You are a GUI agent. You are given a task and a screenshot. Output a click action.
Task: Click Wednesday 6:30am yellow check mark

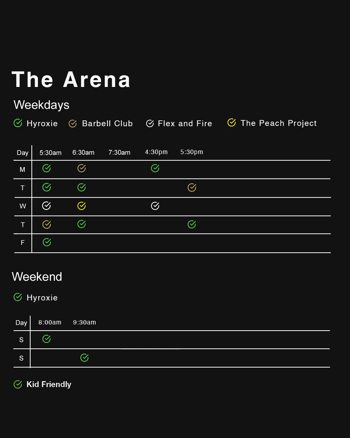click(82, 206)
